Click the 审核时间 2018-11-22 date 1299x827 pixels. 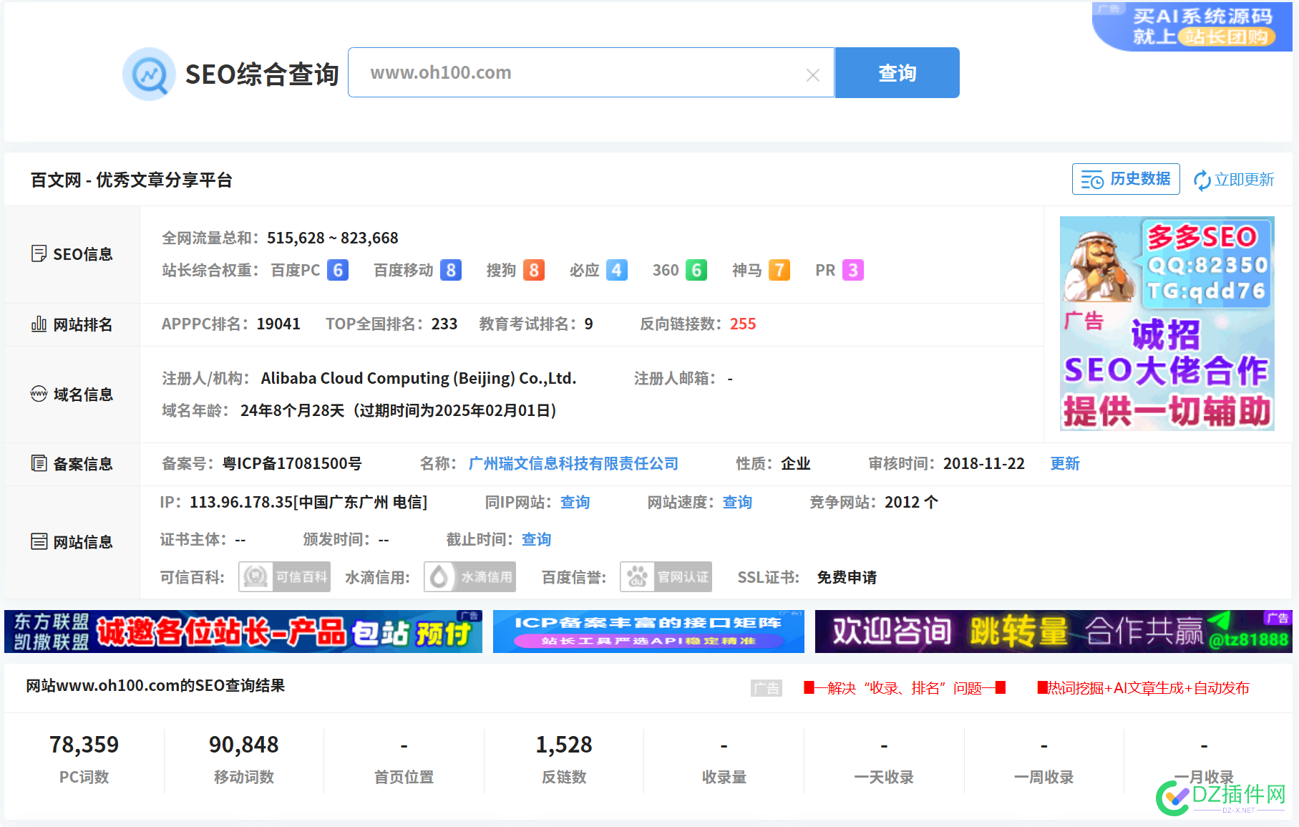[984, 463]
